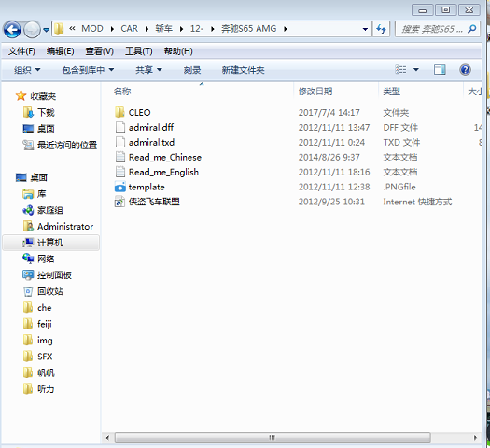This screenshot has width=490, height=448.
Task: Click 奔驰S65 AMG breadcrumb
Action: [x=249, y=29]
